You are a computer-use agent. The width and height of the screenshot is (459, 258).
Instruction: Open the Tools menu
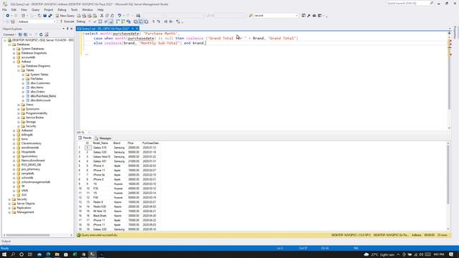coord(75,9)
